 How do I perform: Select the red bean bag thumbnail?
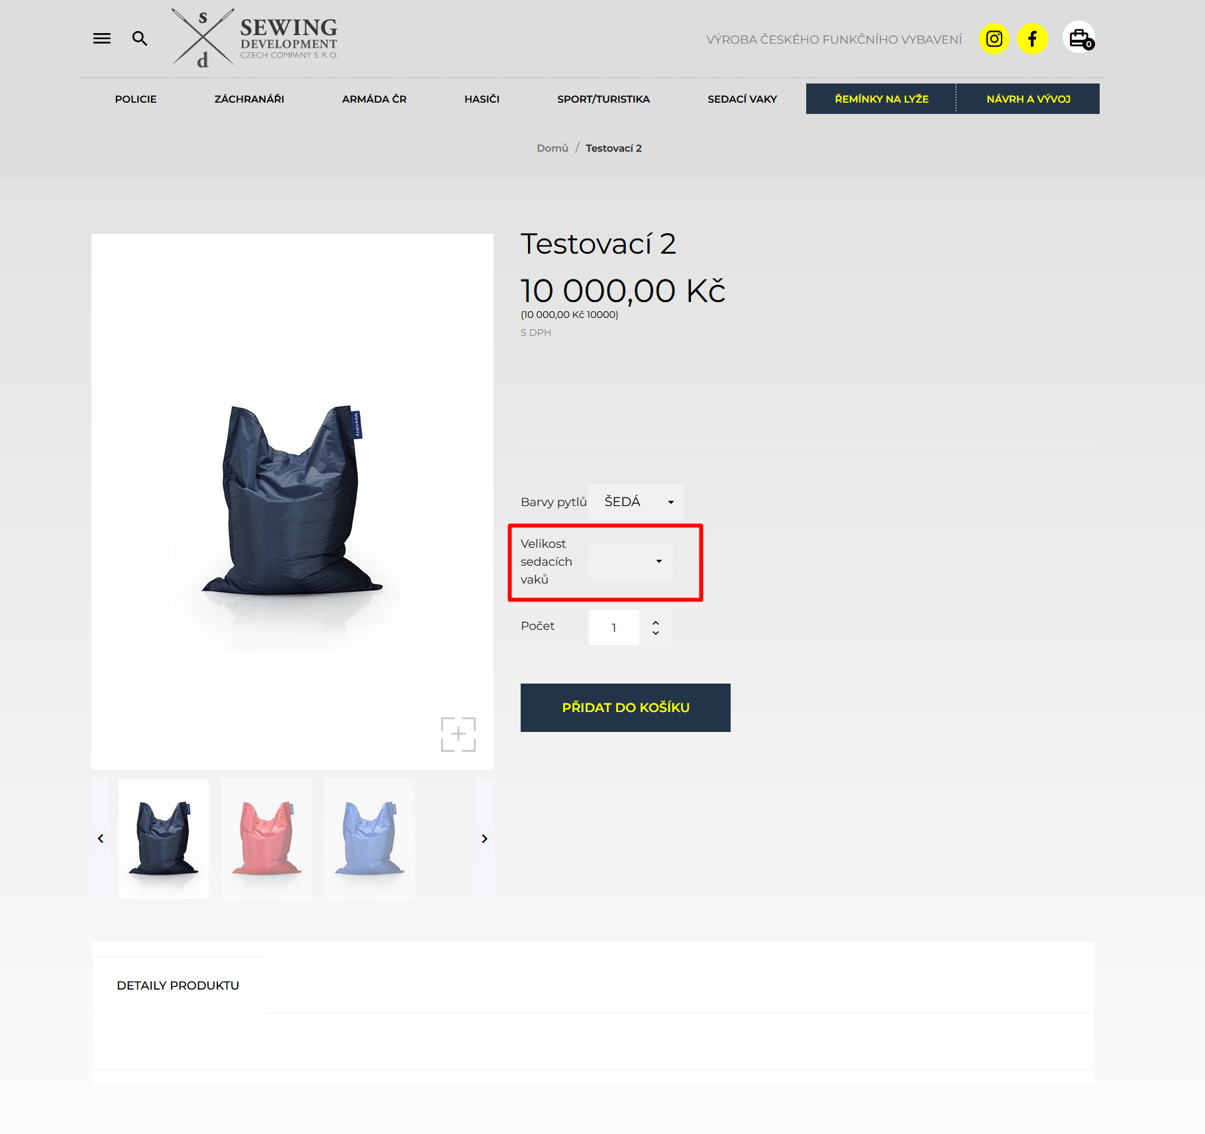click(x=267, y=839)
